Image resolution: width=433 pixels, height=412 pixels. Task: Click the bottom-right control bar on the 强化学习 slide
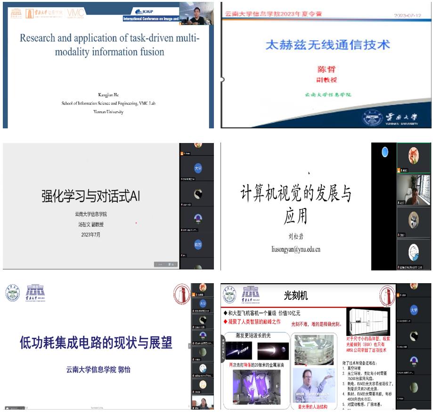tap(165, 265)
